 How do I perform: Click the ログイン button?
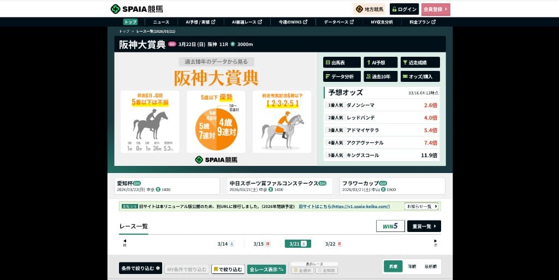[x=404, y=9]
